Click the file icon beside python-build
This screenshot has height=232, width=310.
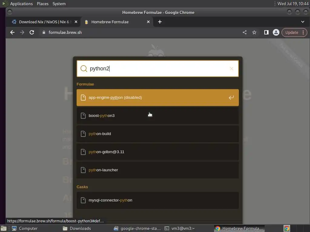coord(83,134)
